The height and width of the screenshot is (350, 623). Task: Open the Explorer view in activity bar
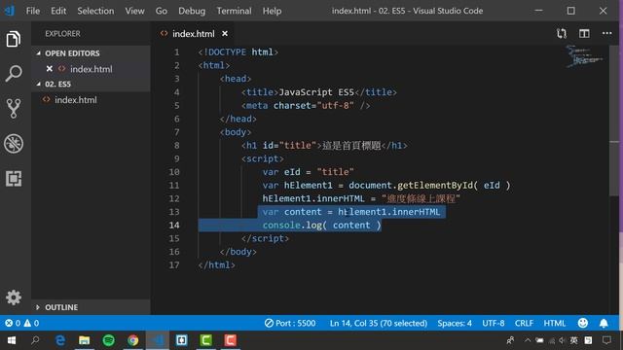(x=14, y=39)
